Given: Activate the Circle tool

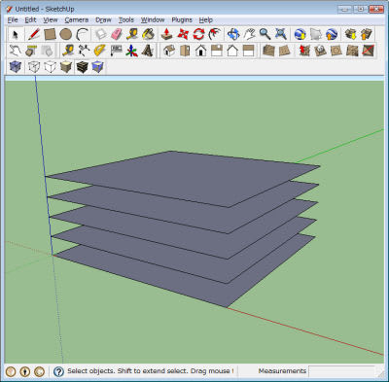Looking at the screenshot, I should coord(66,34).
